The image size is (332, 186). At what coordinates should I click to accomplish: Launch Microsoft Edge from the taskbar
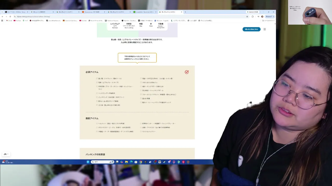click(x=131, y=162)
